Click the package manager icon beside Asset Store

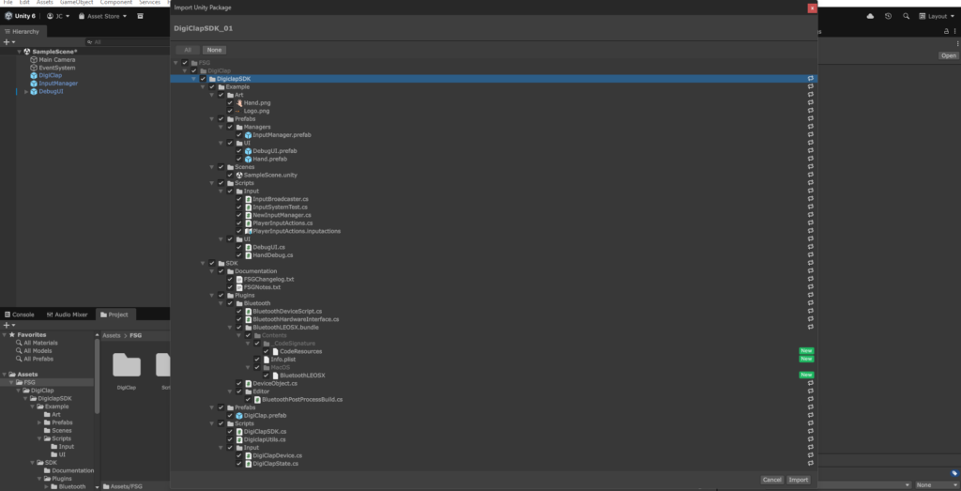(x=141, y=16)
